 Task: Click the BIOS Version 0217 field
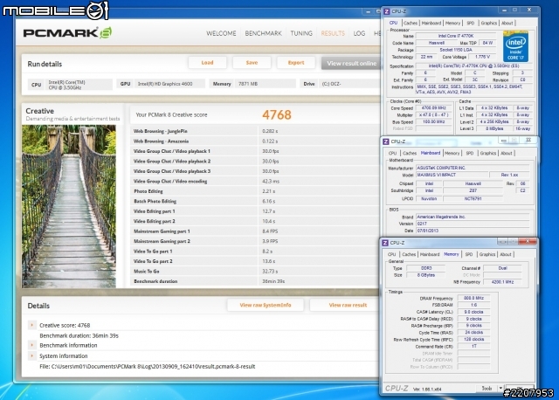click(x=473, y=224)
